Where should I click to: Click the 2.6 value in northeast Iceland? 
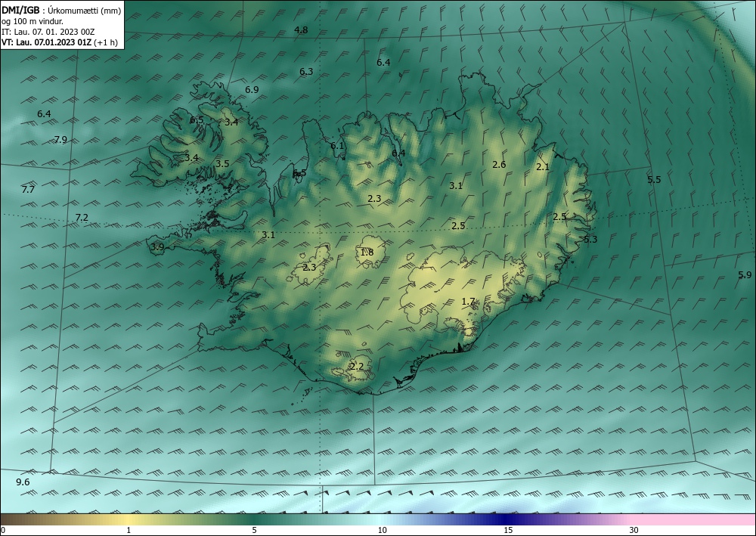click(x=499, y=164)
